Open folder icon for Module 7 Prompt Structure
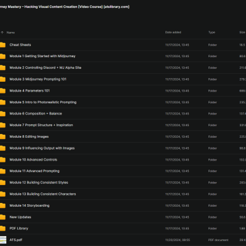The width and height of the screenshot is (246, 246). point(2,125)
